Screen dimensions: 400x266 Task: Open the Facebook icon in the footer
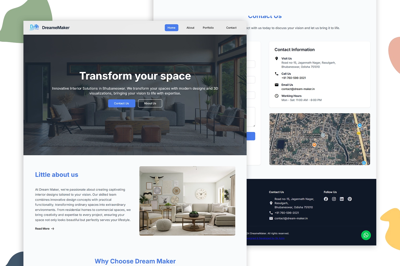326,199
